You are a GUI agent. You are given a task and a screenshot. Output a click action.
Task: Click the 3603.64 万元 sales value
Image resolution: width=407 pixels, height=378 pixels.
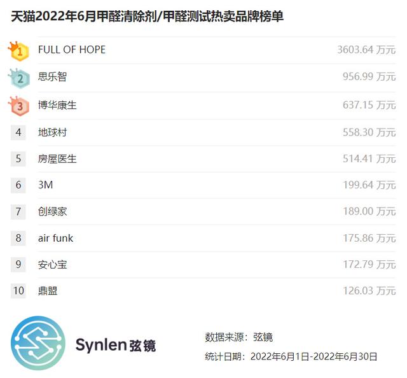tap(366, 50)
